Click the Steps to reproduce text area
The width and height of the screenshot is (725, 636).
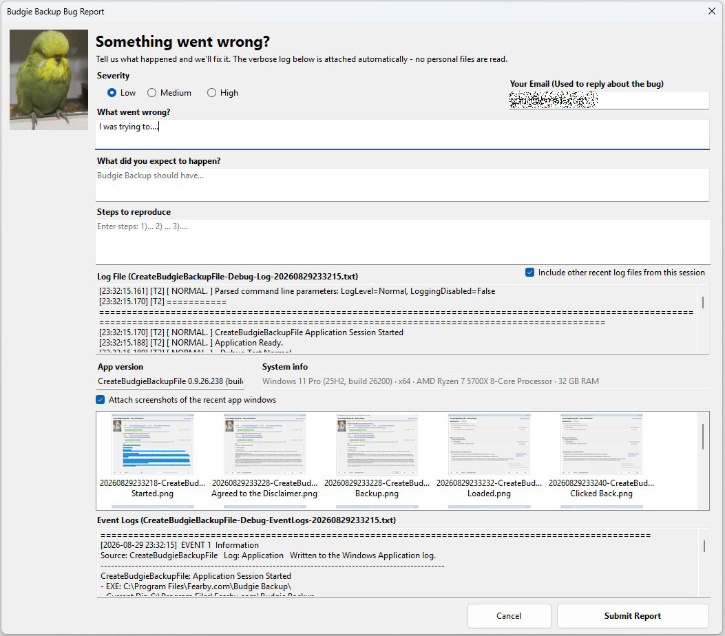402,242
